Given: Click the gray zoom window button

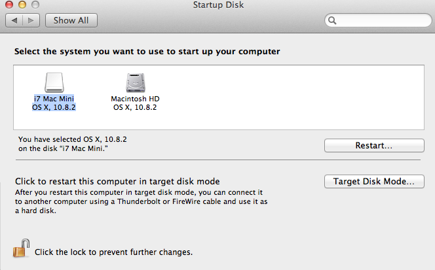Looking at the screenshot, I should [x=35, y=5].
